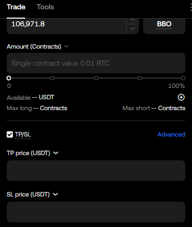Focus the TP price input field
Viewport: 192px width, 227px height.
[x=96, y=171]
